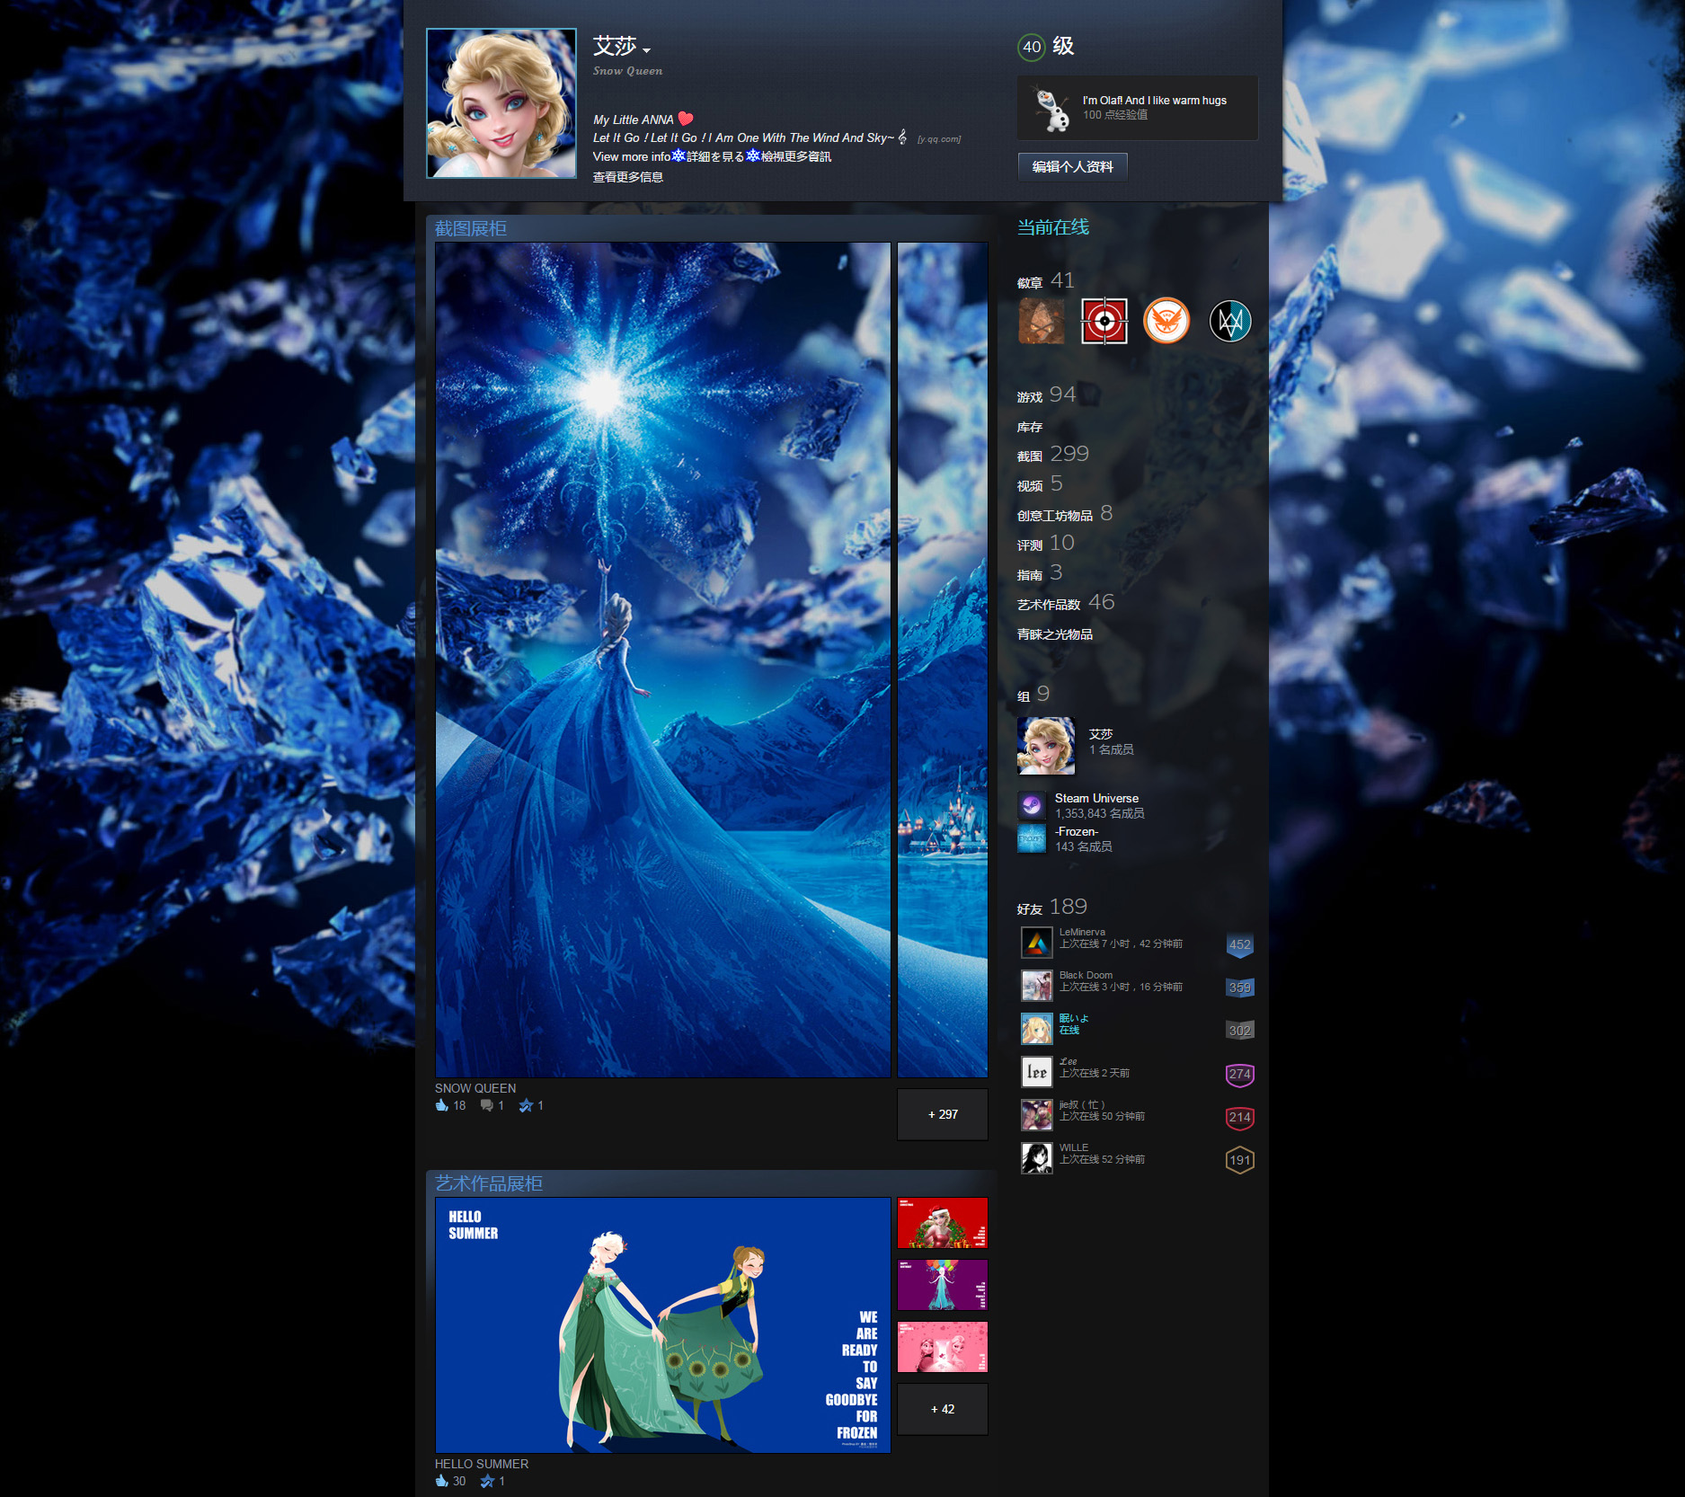Open the 库存 inventory link
This screenshot has width=1685, height=1497.
[1030, 427]
